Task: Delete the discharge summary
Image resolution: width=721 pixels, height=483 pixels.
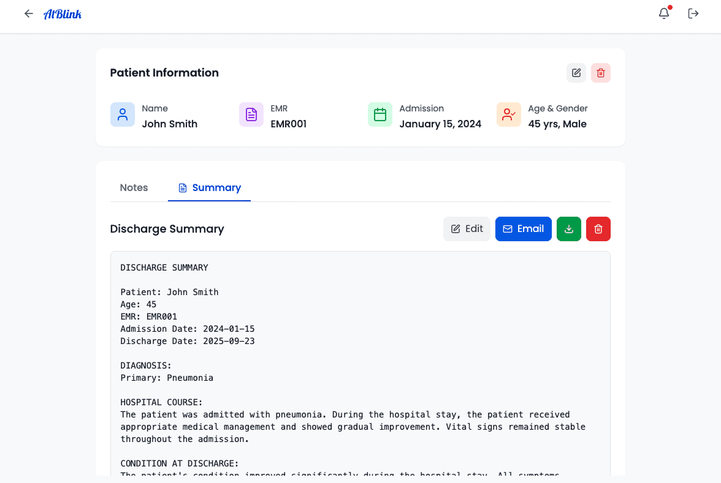Action: click(x=598, y=229)
